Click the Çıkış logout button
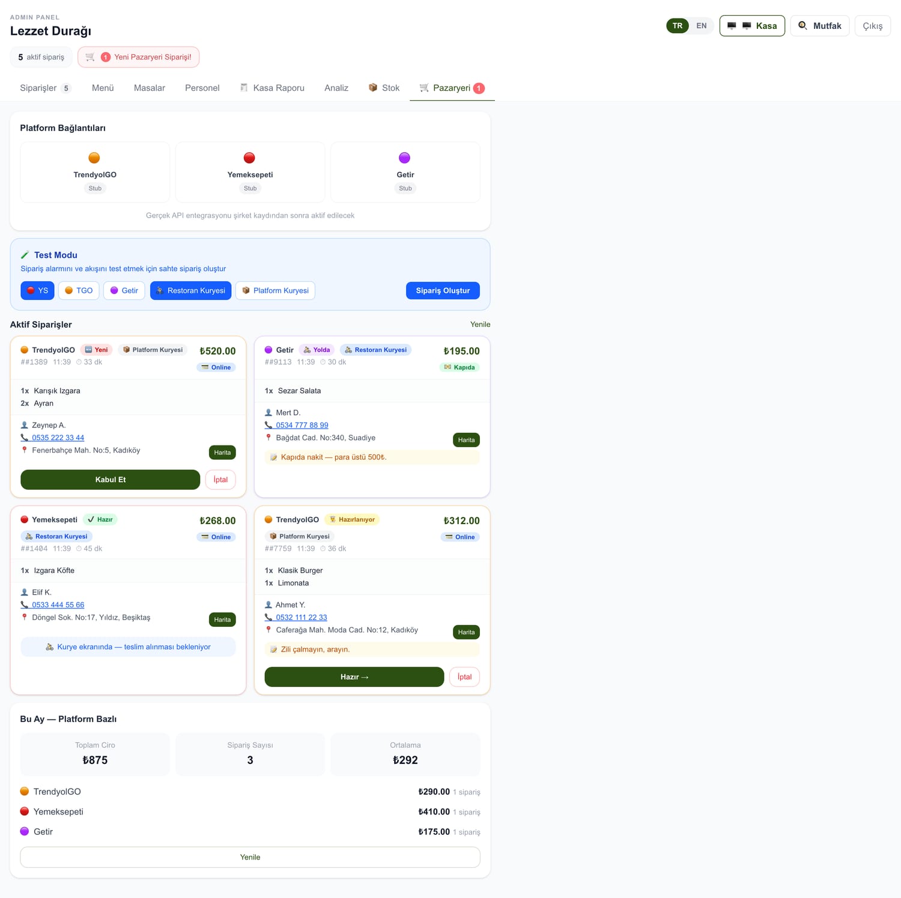The height and width of the screenshot is (898, 901). point(872,26)
